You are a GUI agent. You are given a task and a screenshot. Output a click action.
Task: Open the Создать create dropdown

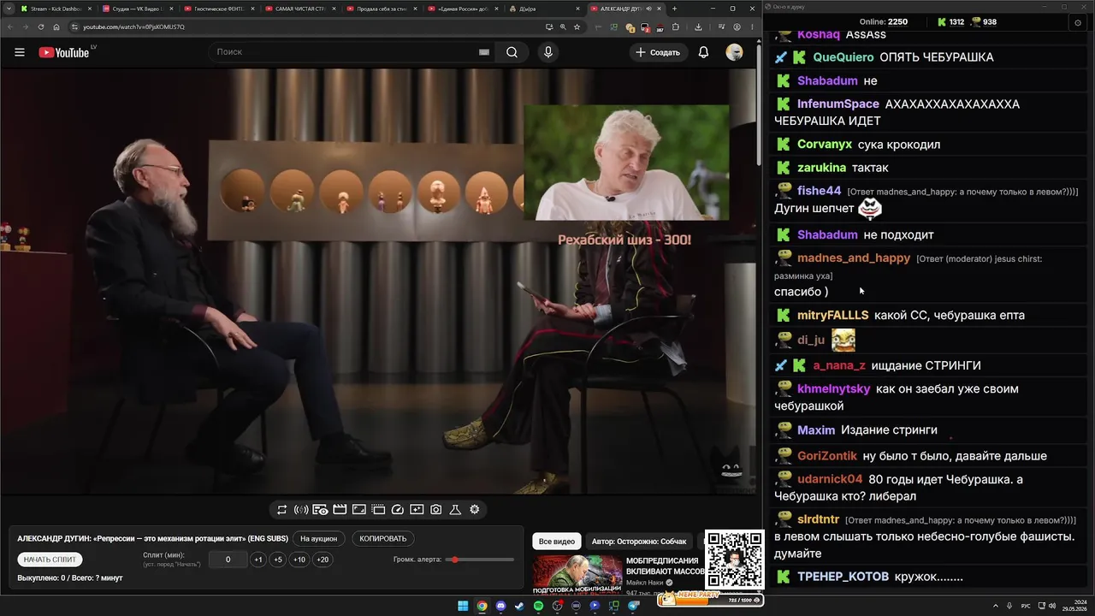pos(658,52)
